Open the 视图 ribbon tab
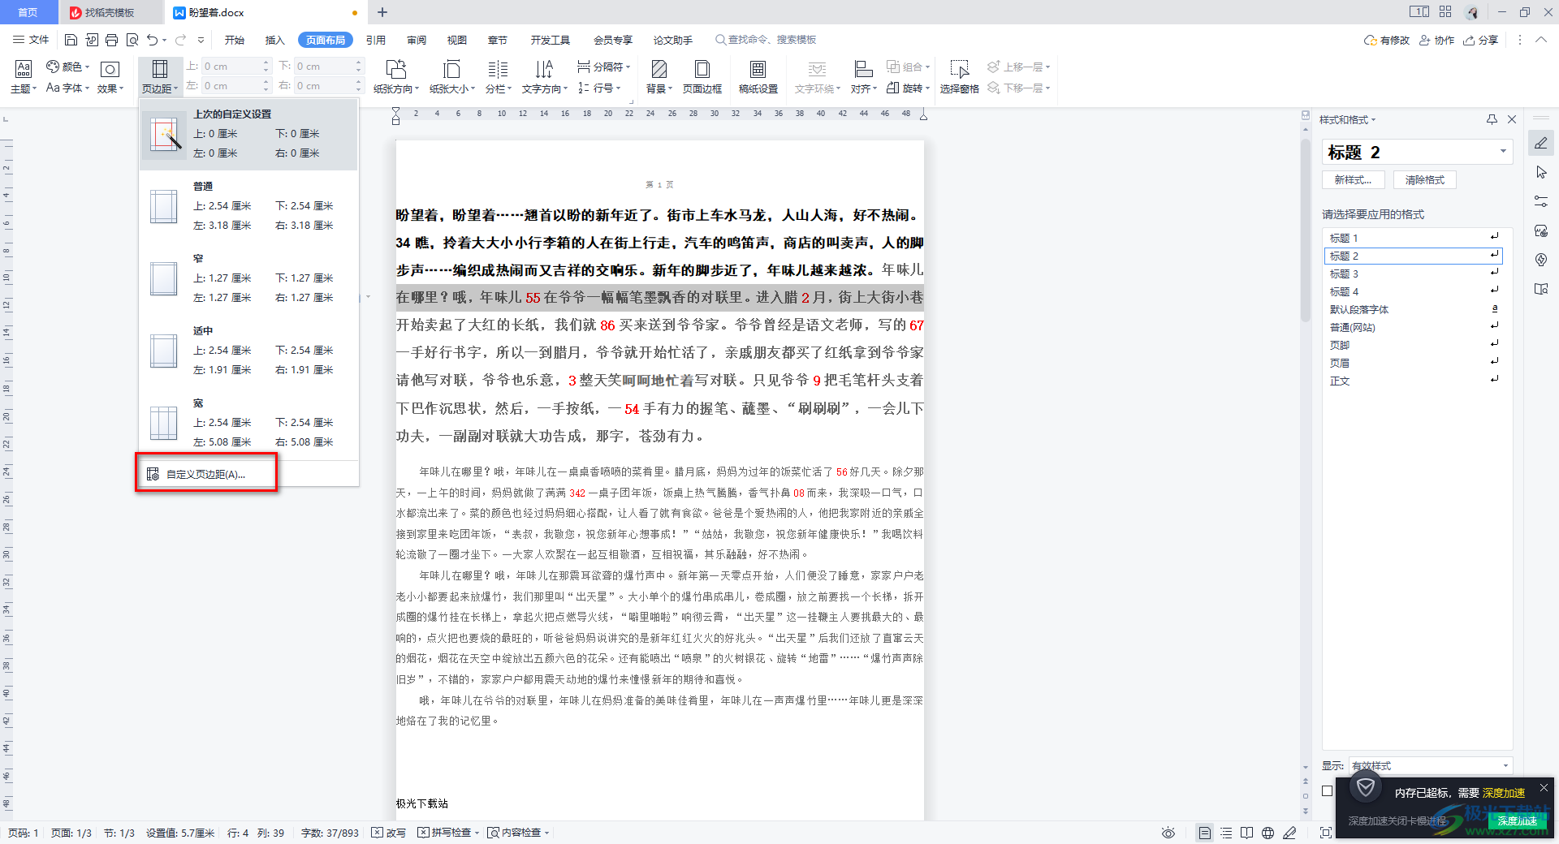Viewport: 1559px width, 844px height. click(x=457, y=40)
